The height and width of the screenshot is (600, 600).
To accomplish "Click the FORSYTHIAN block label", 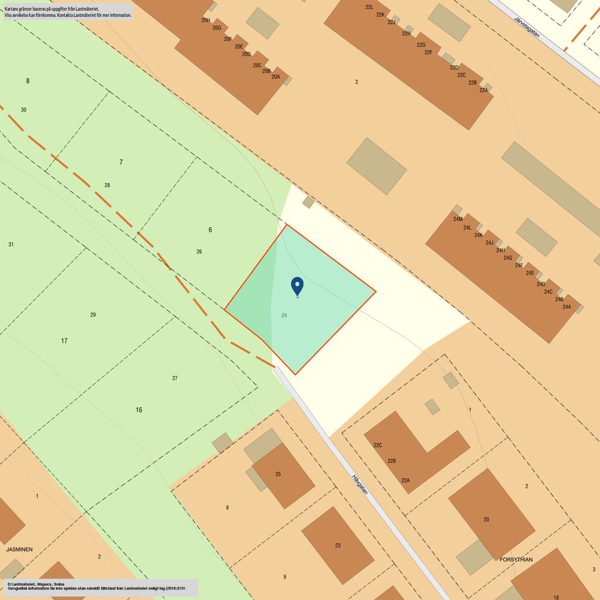I will (516, 560).
